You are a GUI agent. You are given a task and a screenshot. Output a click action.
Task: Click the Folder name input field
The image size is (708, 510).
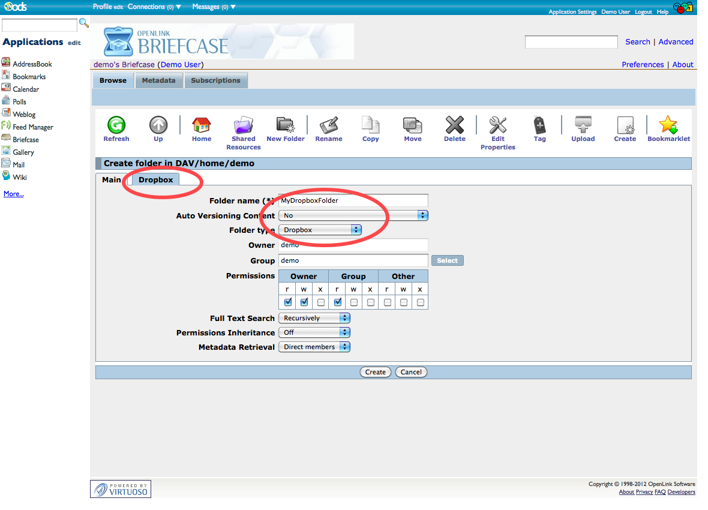[353, 200]
